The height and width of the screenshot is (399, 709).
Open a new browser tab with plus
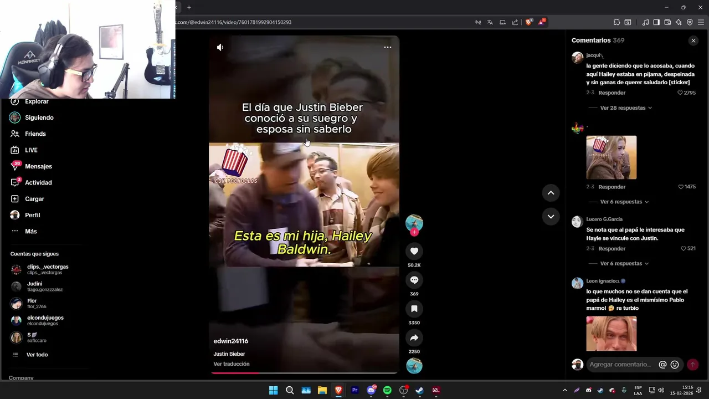[189, 7]
